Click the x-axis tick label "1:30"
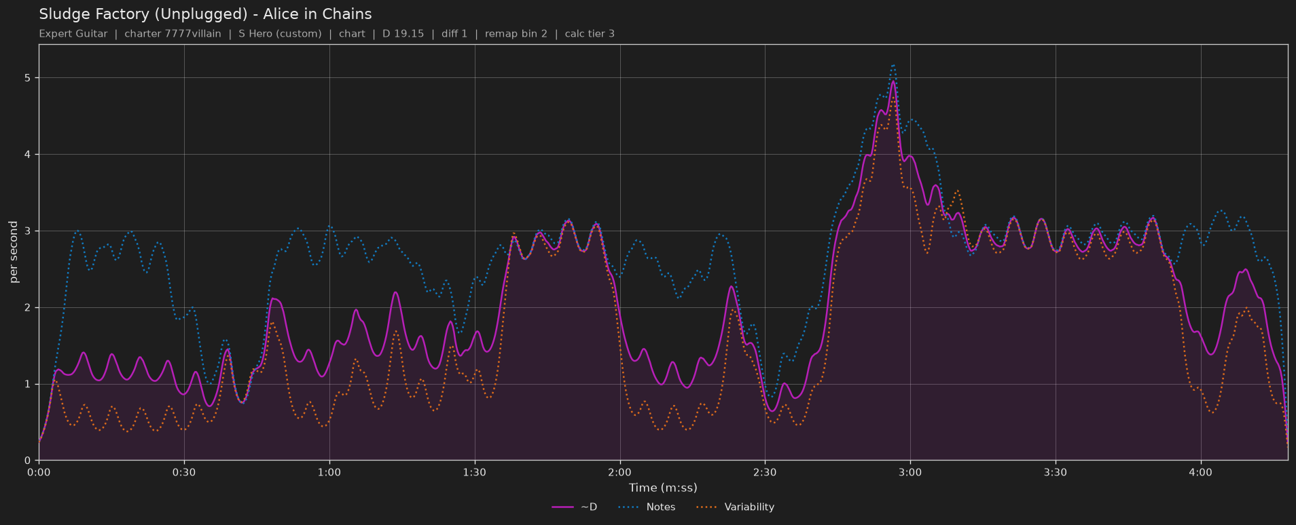Image resolution: width=1296 pixels, height=525 pixels. click(x=475, y=472)
